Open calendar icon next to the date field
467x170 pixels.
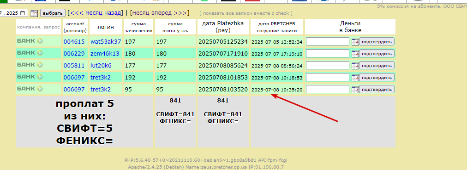34,13
